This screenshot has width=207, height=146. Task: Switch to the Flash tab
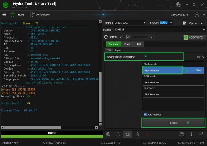coord(127,44)
